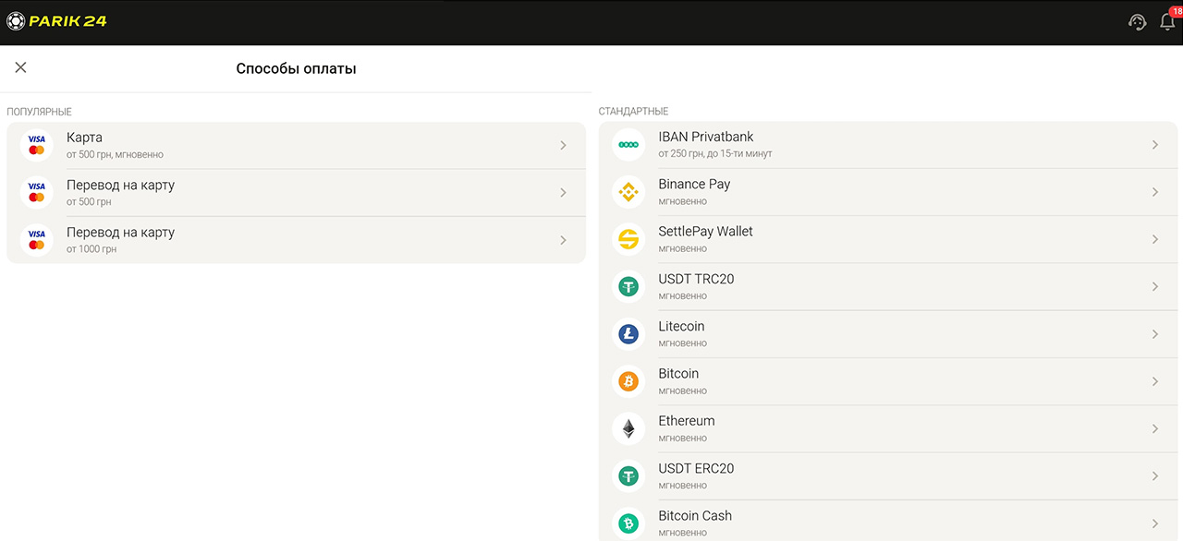
Task: Click the Tether icon beside USDT ERC20
Action: click(628, 476)
